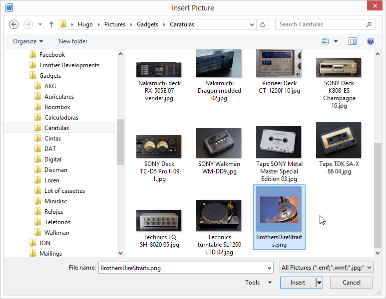Select the Caratulas folder in tree

(x=60, y=128)
